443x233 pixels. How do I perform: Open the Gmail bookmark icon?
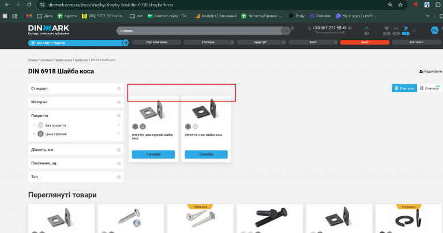[29, 16]
